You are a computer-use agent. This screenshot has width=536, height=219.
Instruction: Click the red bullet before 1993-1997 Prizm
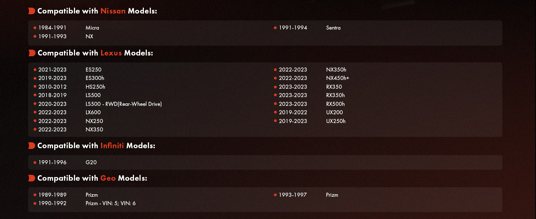(275, 195)
